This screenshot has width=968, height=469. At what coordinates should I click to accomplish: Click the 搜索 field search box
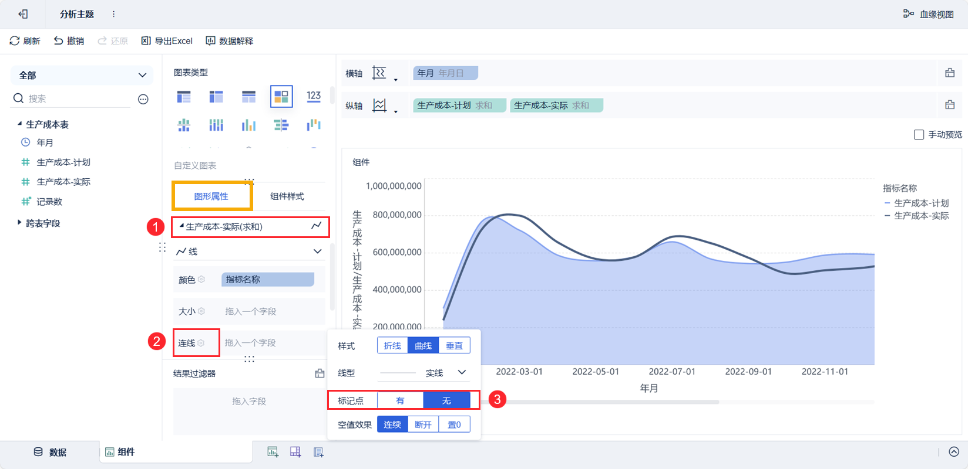(71, 98)
